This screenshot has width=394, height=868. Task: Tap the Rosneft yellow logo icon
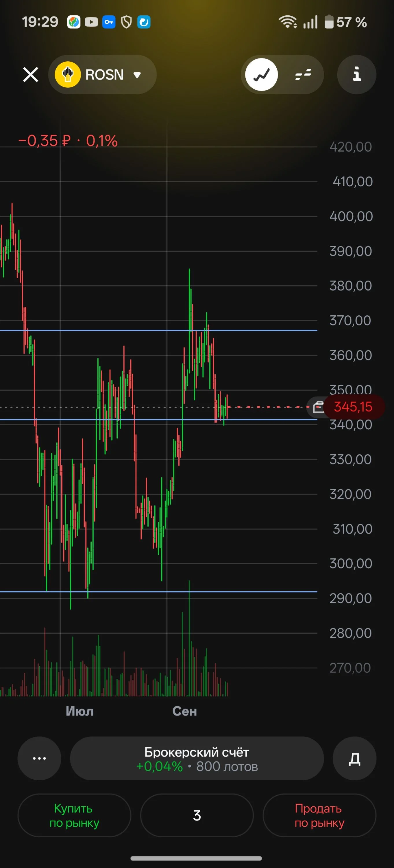(68, 74)
